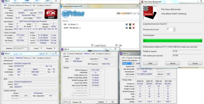The image size is (204, 104).
Task: Increase processors to use with up arrow
Action: click(174, 28)
